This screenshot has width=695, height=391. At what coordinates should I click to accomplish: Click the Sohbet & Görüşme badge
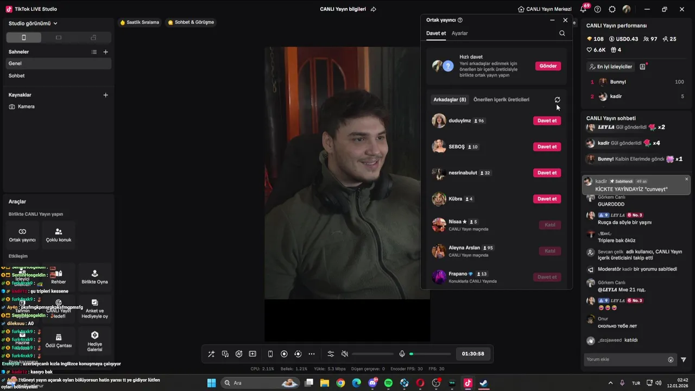coord(191,22)
